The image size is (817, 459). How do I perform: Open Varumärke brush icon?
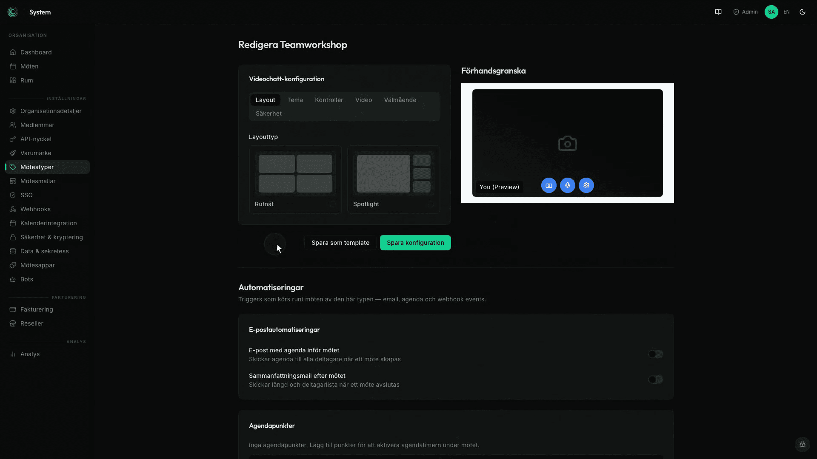[13, 153]
